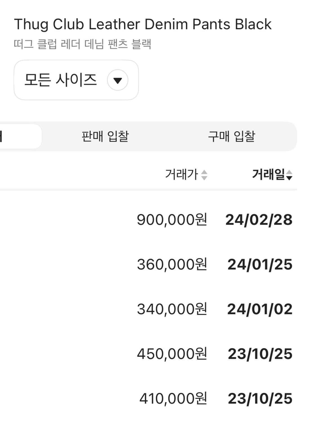Open the 모든 사이즈 size dropdown
This screenshot has height=423, width=314.
(x=76, y=80)
